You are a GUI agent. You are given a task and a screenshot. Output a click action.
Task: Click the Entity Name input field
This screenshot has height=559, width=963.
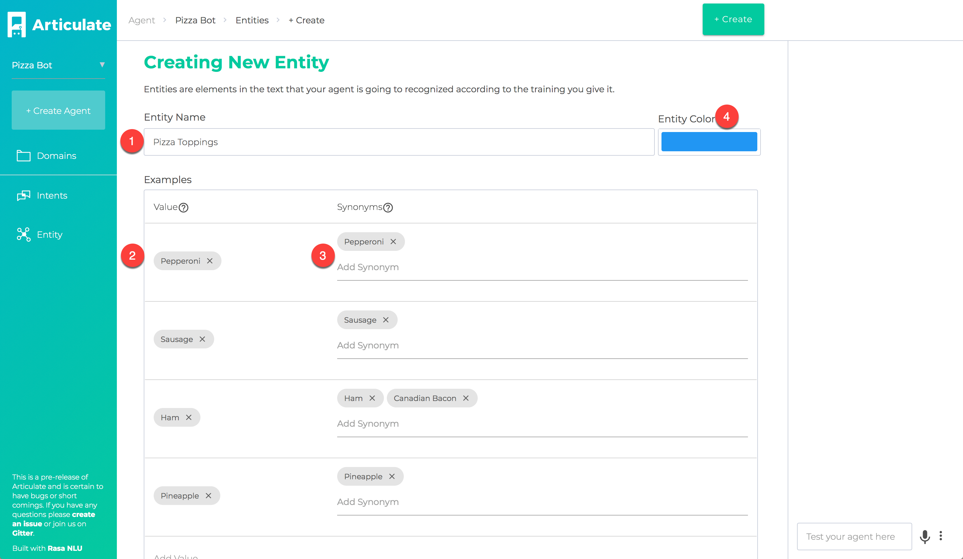(399, 142)
